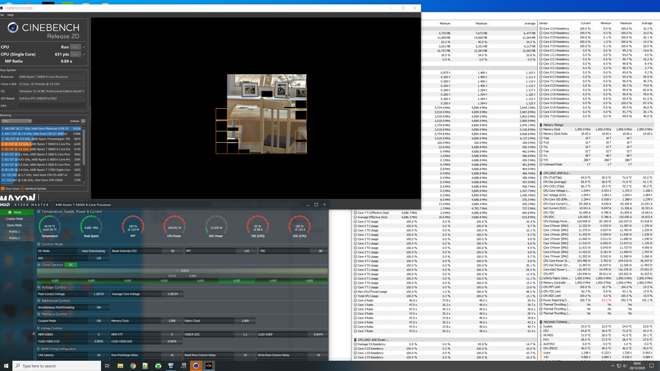Collapse Temperature, Speed, Power & Current section
660x371 pixels.
[39, 211]
